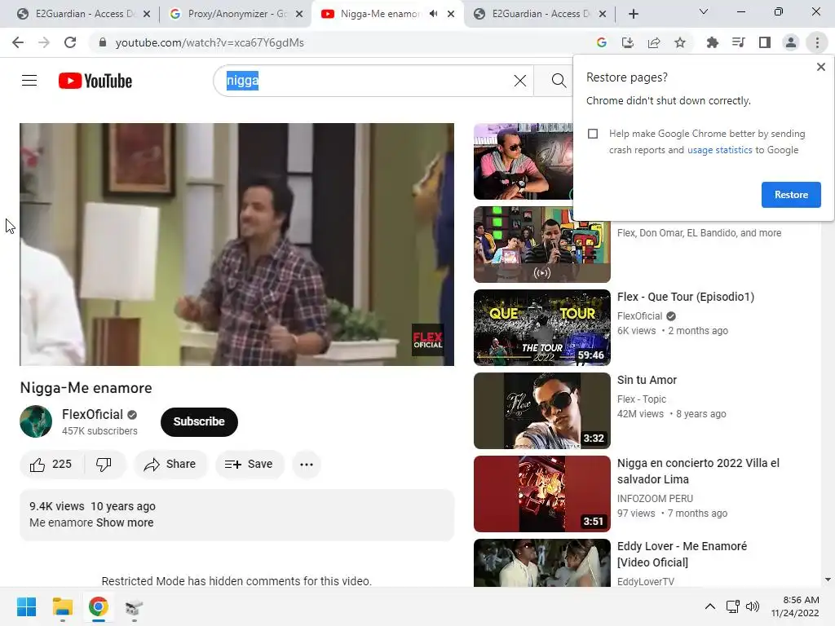This screenshot has width=835, height=626.
Task: Reload the current page
Action: coord(70,42)
